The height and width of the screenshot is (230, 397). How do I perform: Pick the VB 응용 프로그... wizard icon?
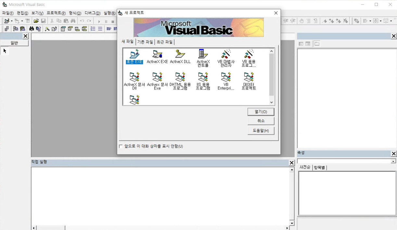click(x=249, y=58)
